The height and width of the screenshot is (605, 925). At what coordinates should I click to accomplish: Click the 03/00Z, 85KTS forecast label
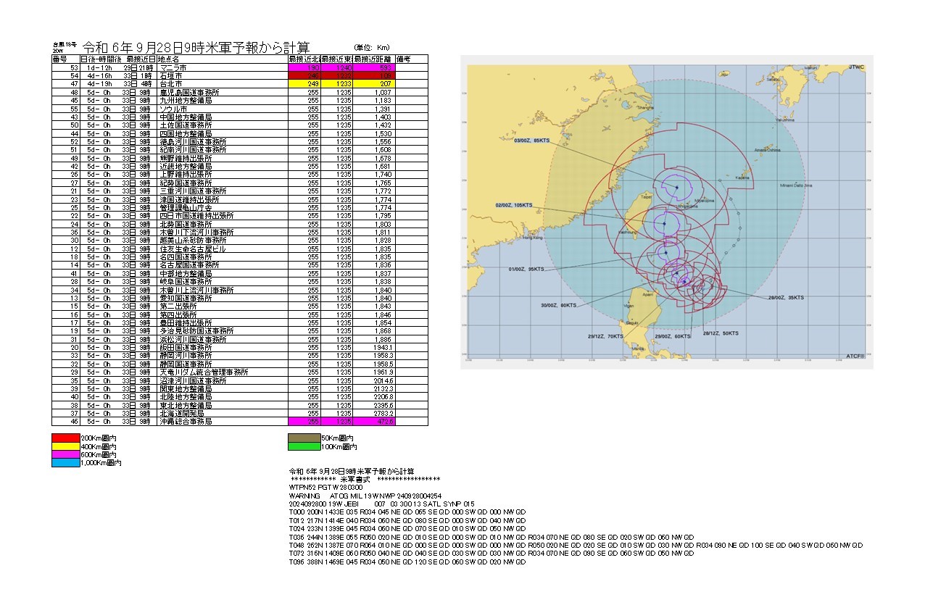(x=532, y=140)
